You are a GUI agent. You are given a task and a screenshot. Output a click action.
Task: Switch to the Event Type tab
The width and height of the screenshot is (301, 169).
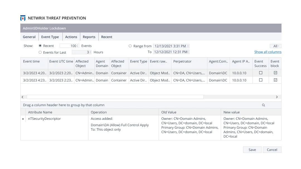pos(50,37)
